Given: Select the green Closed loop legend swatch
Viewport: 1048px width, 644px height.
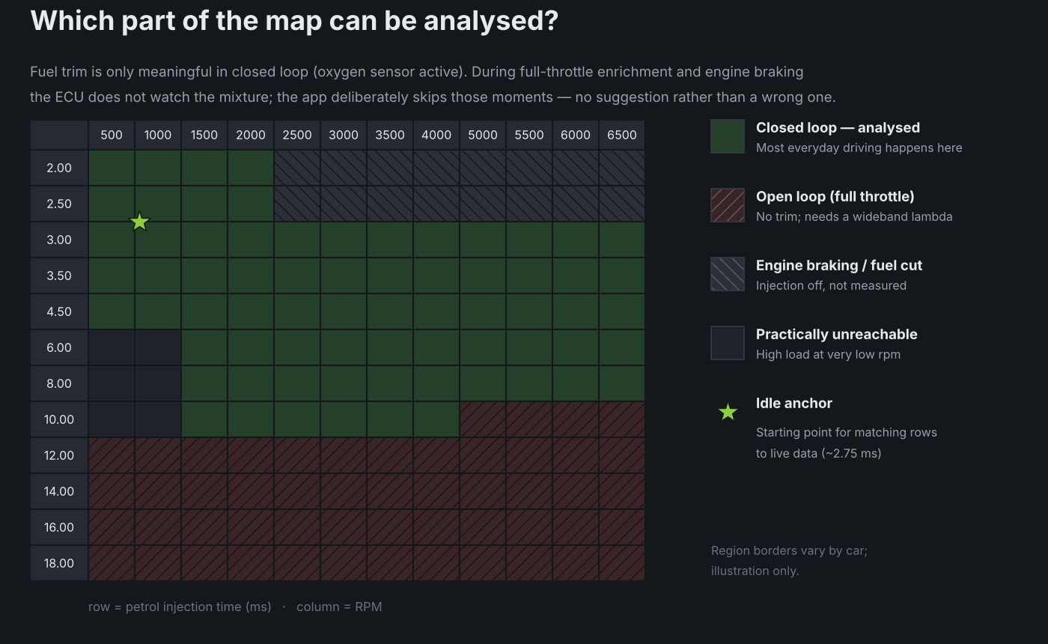Looking at the screenshot, I should tap(728, 136).
